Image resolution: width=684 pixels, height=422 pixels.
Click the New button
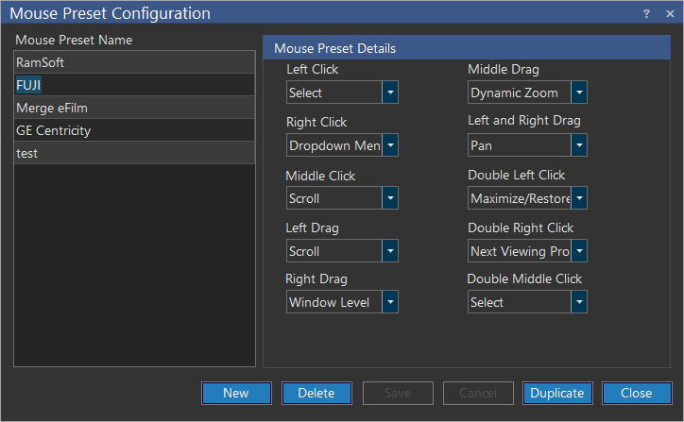[x=236, y=393]
